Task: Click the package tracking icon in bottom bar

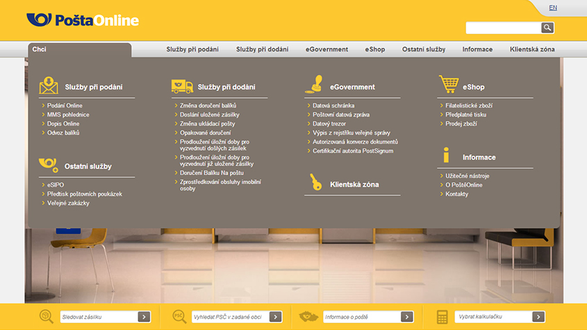Action: pos(47,317)
